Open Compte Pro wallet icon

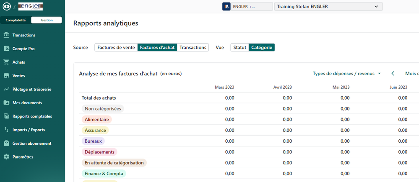point(6,49)
